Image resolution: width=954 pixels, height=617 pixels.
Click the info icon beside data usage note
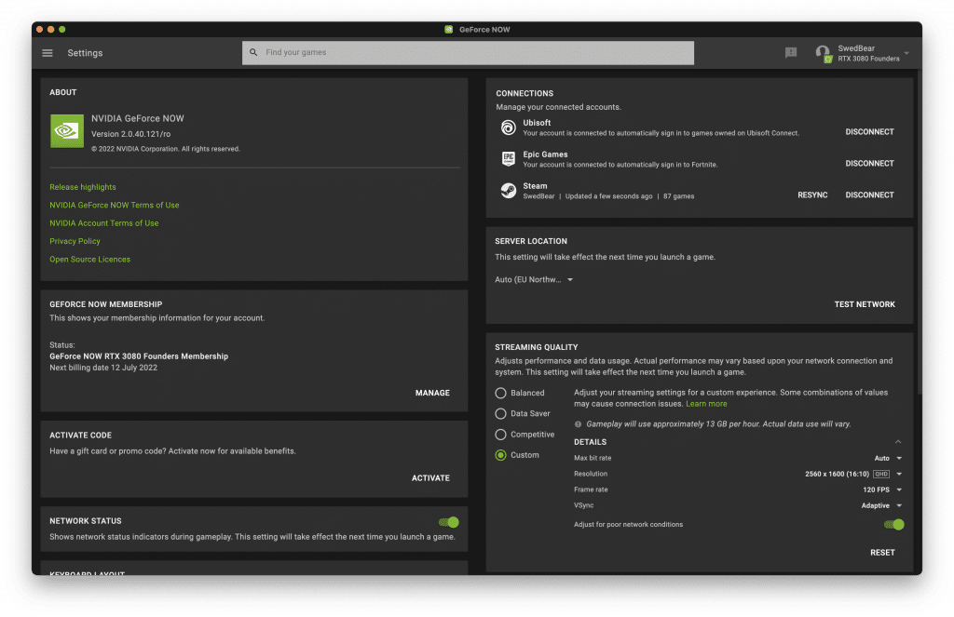578,424
